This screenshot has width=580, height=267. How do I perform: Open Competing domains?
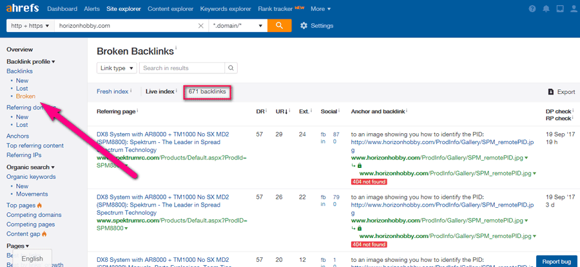(34, 214)
